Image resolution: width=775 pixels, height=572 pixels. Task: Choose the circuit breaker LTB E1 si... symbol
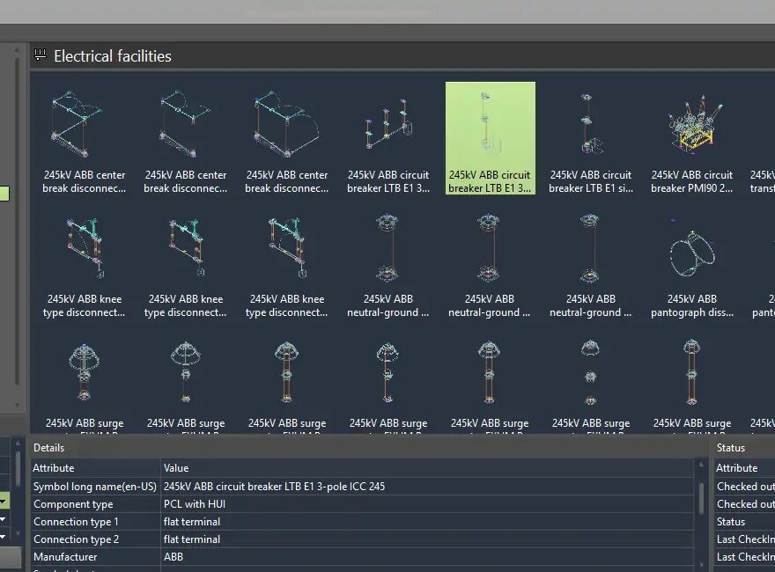coord(590,138)
